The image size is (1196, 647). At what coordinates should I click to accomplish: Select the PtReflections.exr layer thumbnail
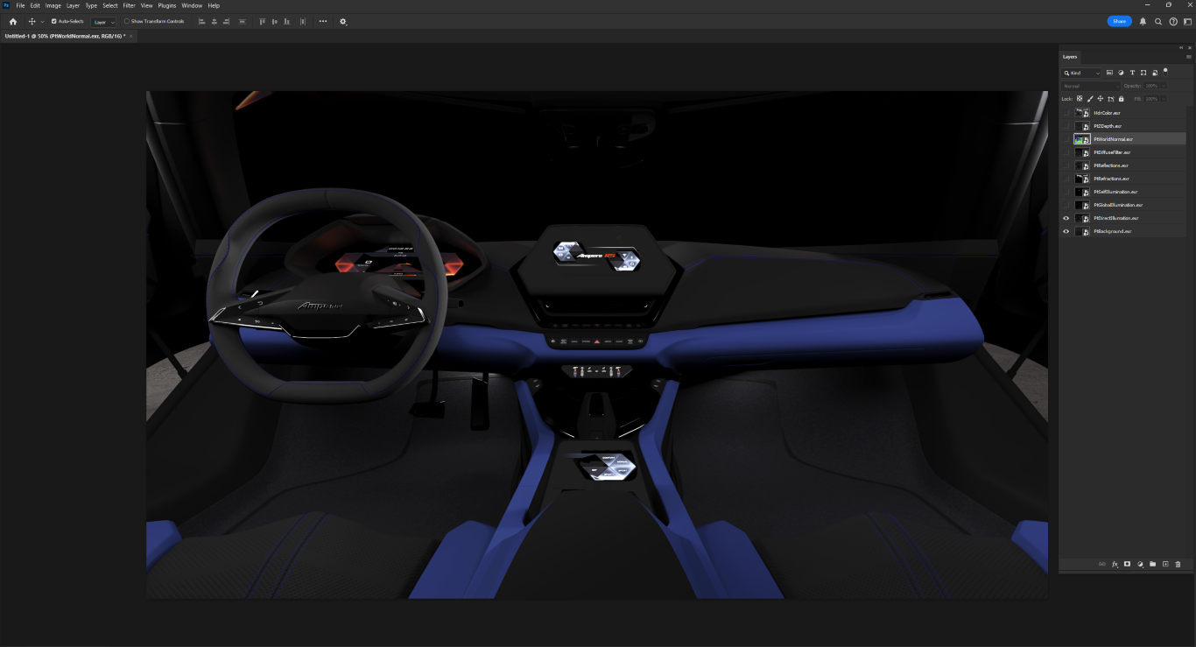[1082, 165]
